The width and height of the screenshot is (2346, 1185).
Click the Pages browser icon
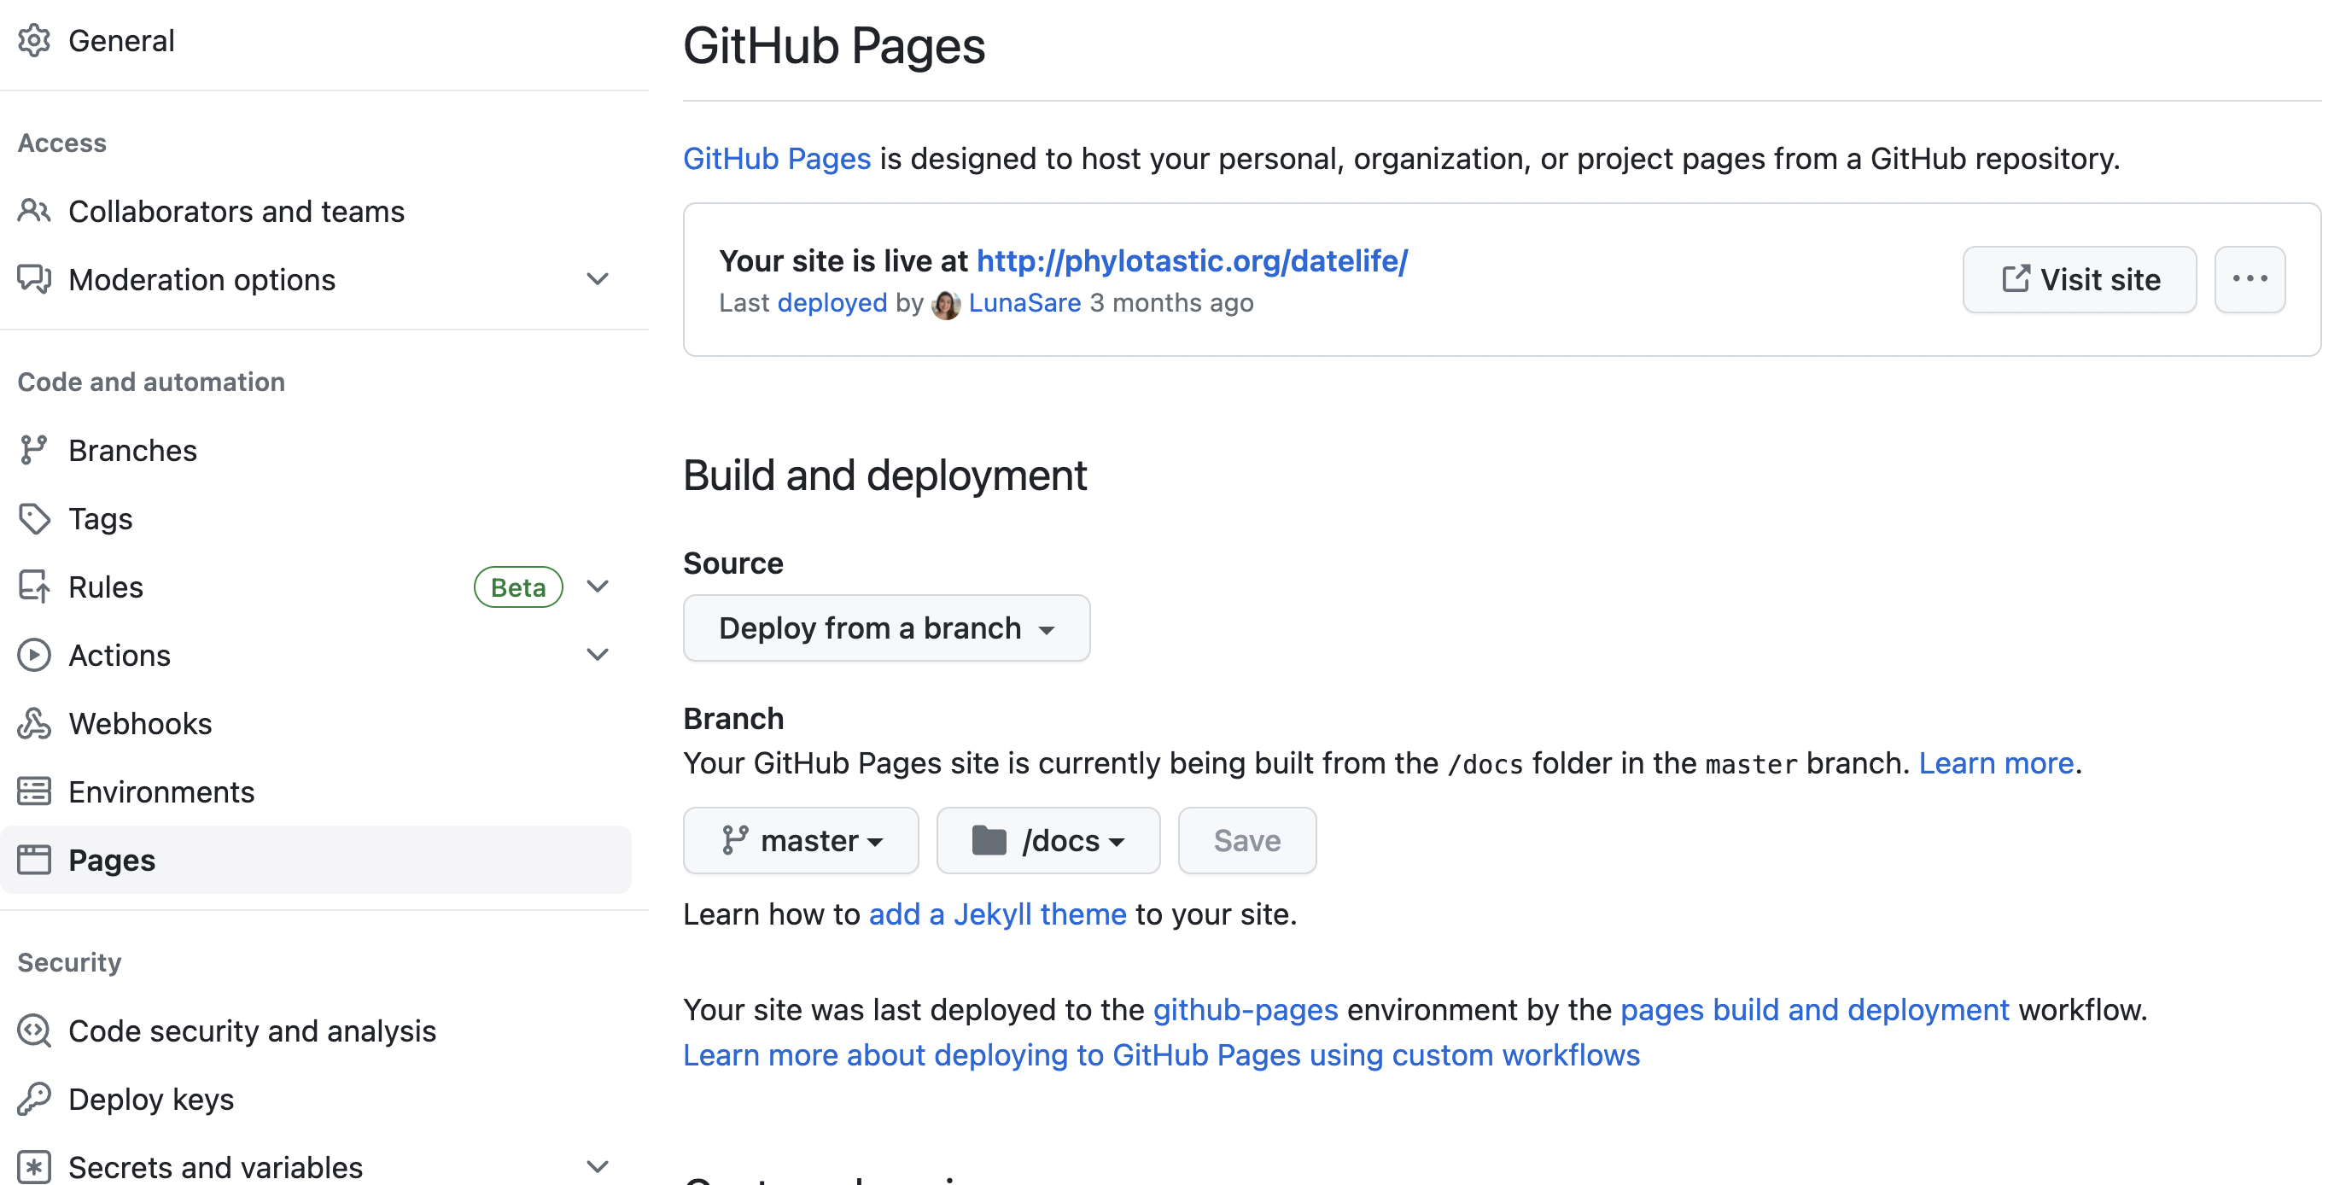click(33, 861)
